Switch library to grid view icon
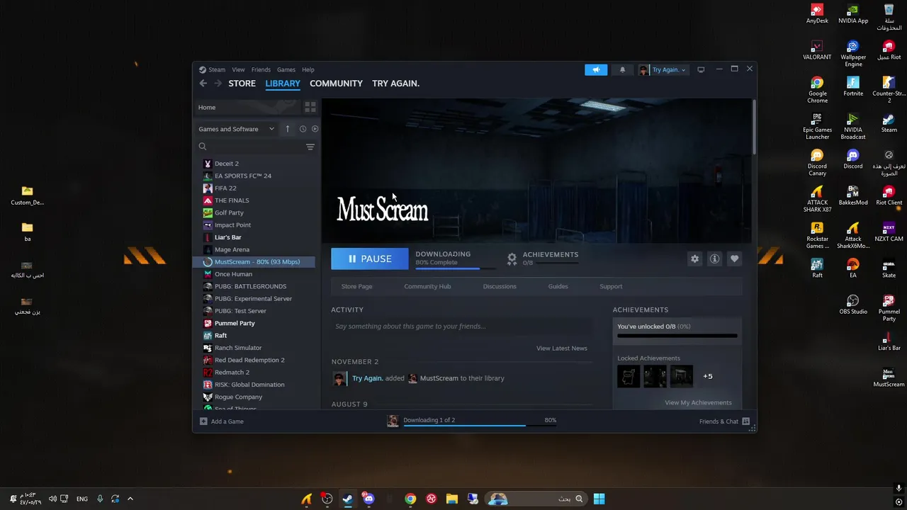 pyautogui.click(x=310, y=107)
